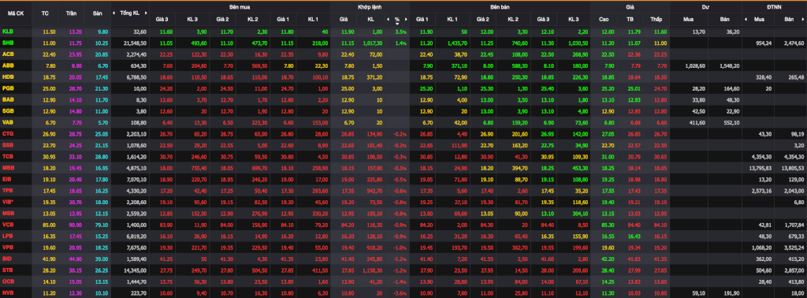807x298 pixels.
Task: Click left arrow beside Tổng KL header
Action: [115, 13]
